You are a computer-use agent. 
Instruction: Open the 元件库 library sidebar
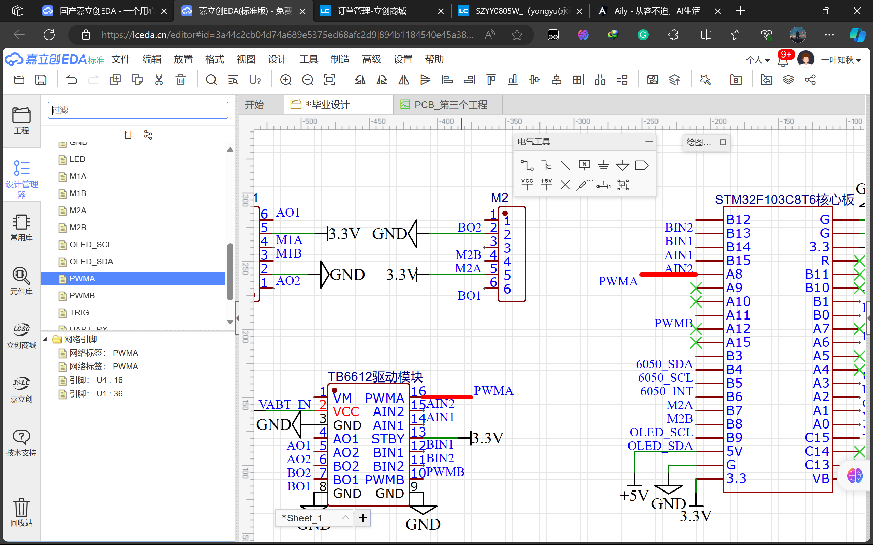(21, 281)
